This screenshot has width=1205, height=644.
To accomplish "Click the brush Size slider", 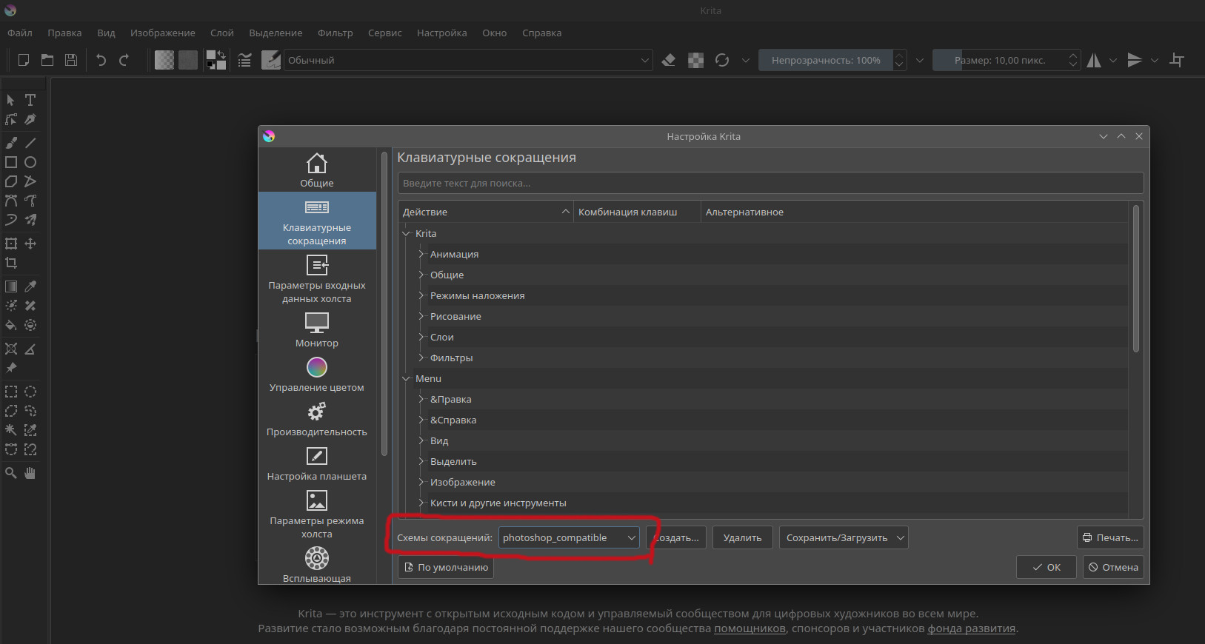I will point(1000,60).
